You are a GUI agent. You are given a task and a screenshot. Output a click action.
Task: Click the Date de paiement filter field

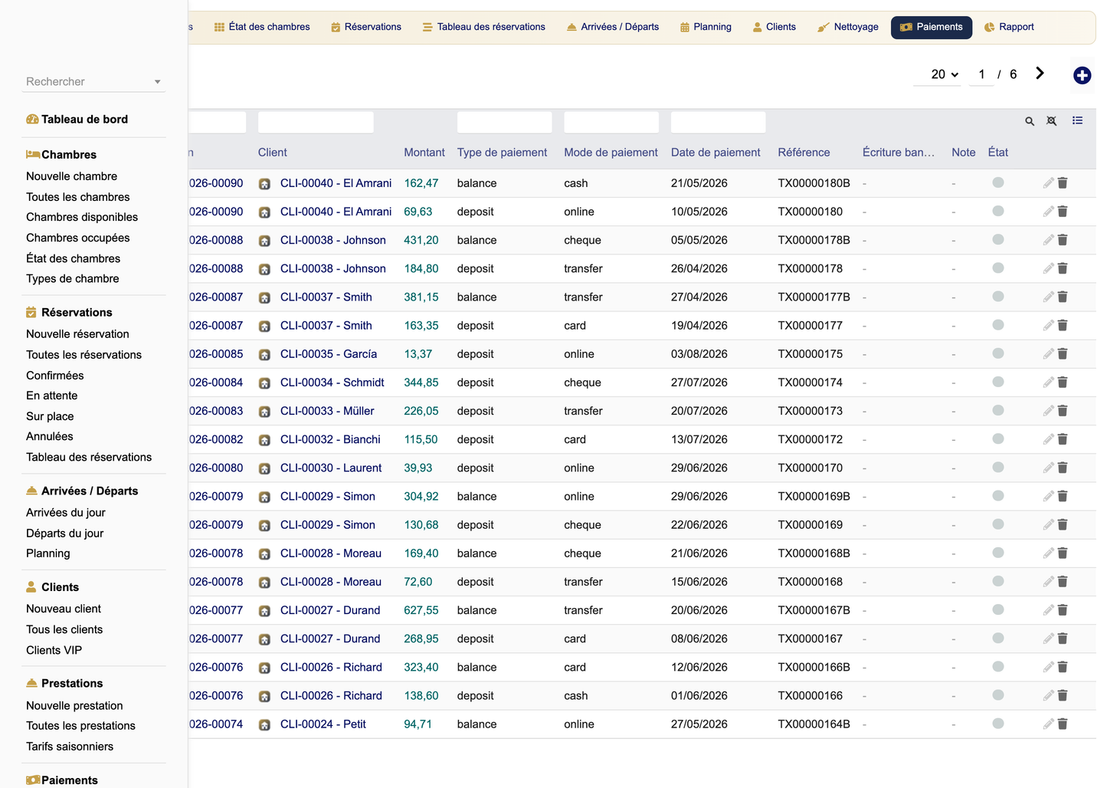[718, 122]
